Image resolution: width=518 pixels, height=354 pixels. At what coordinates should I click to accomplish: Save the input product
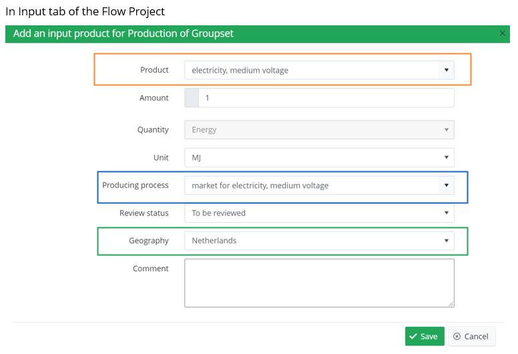coord(425,336)
